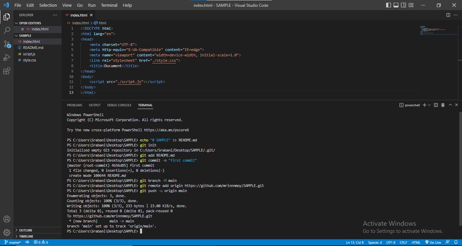
Task: Open Explorer views and more actions ellipsis
Action: [55, 15]
